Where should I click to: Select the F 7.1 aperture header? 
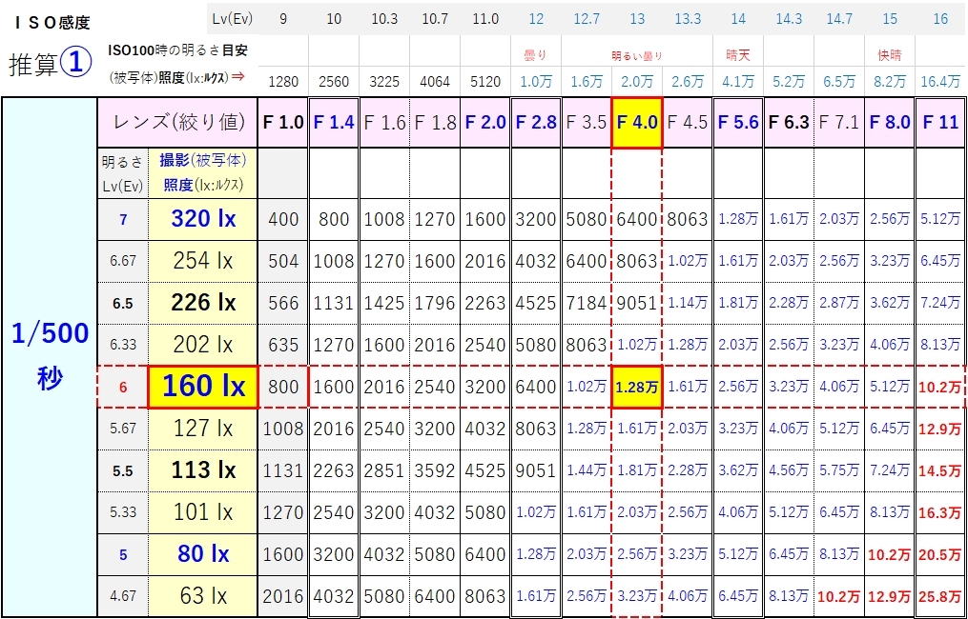pyautogui.click(x=839, y=123)
